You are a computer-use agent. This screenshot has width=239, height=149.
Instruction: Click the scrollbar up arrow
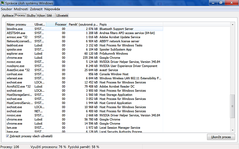coord(232,24)
